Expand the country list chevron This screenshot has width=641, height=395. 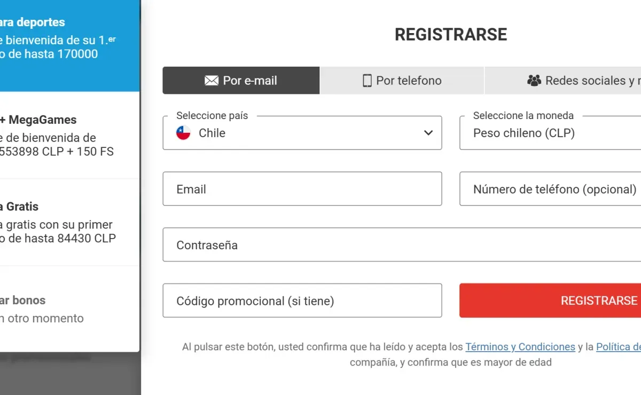coord(428,133)
